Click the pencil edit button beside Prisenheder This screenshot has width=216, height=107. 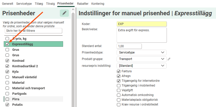click(x=64, y=13)
